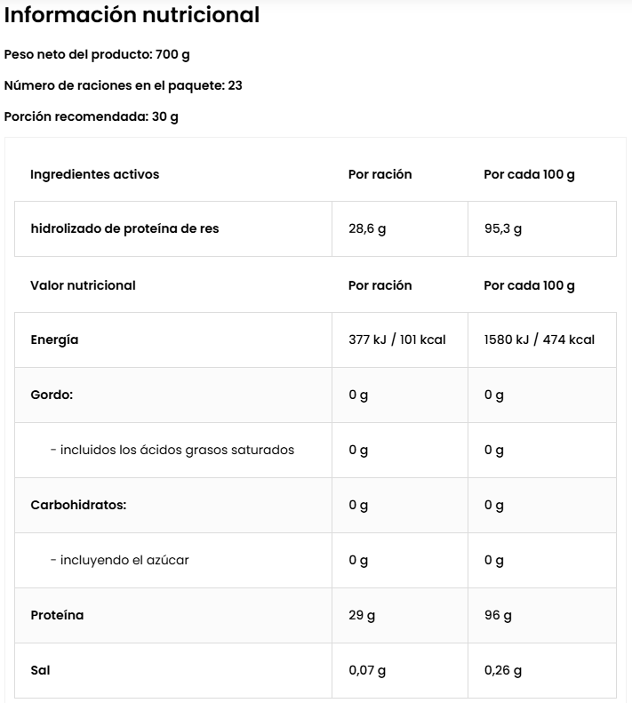Image resolution: width=632 pixels, height=703 pixels.
Task: Select the 96 g protein value
Action: click(498, 615)
